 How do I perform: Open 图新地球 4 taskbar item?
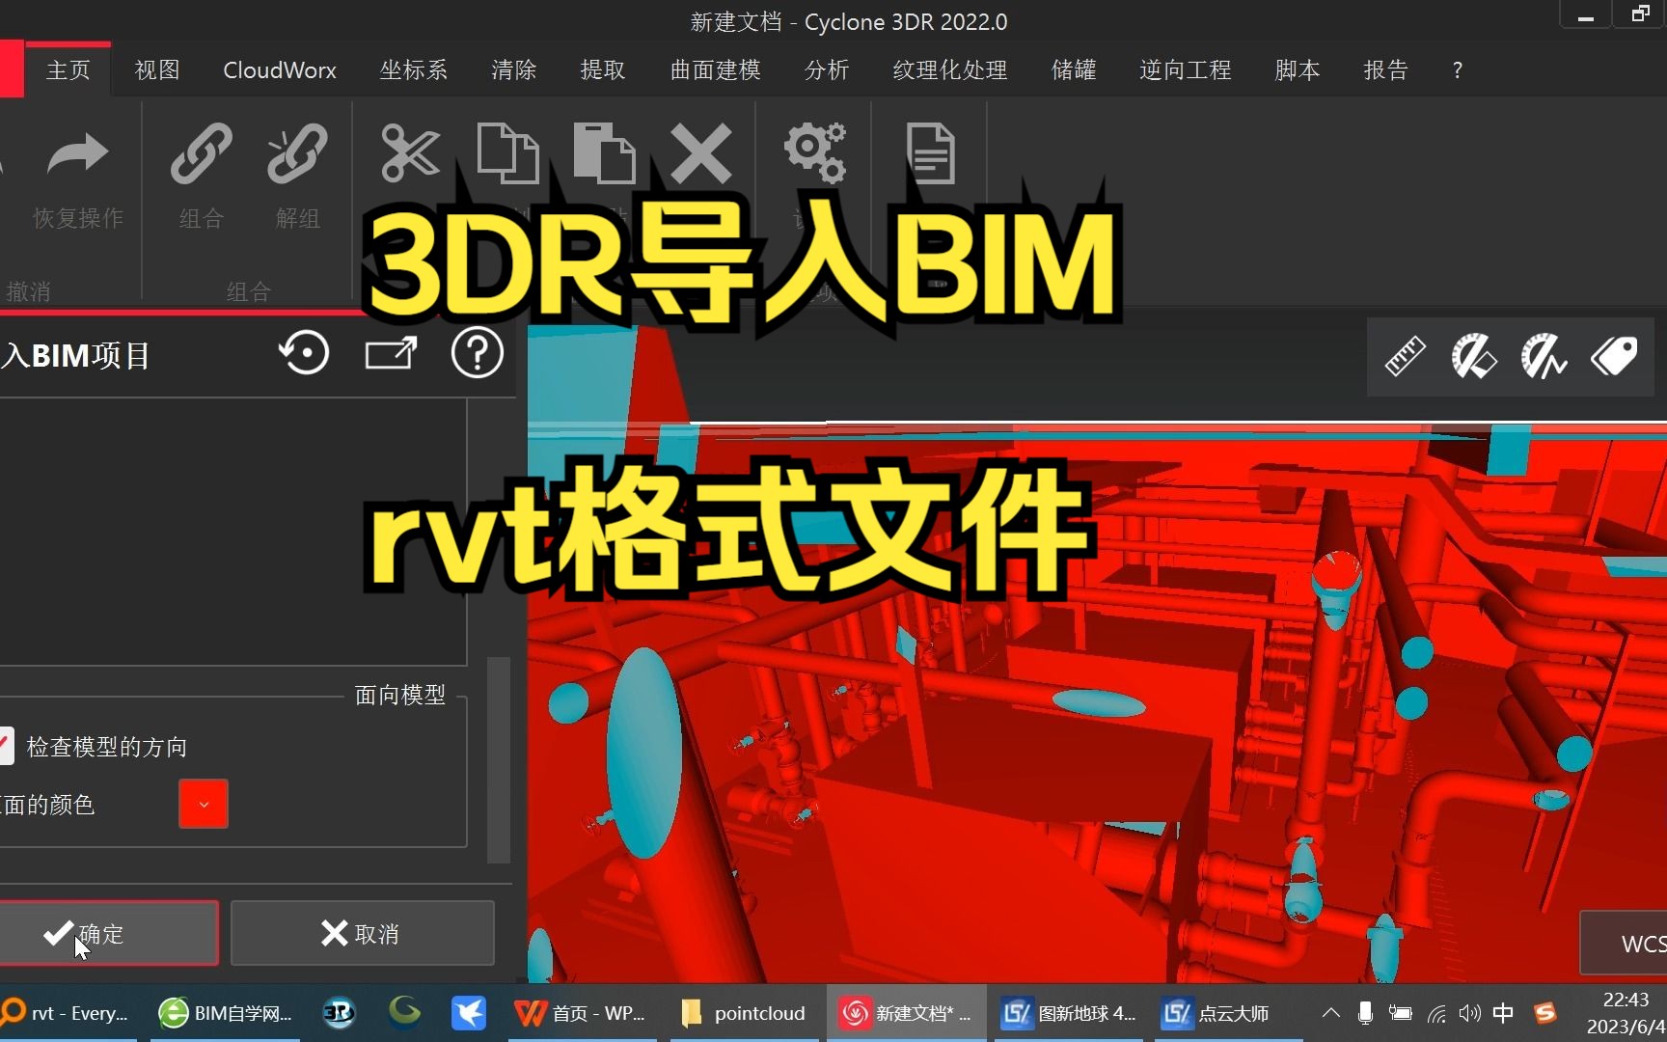tap(1069, 1013)
